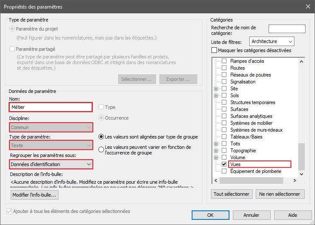Expand the Site category tree node
This screenshot has width=315, height=225.
pyautogui.click(x=216, y=89)
